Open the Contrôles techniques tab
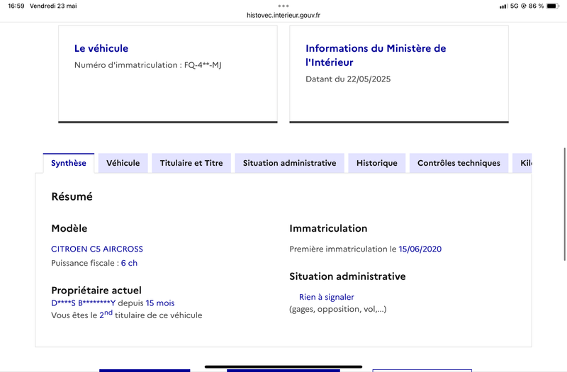 click(x=459, y=163)
